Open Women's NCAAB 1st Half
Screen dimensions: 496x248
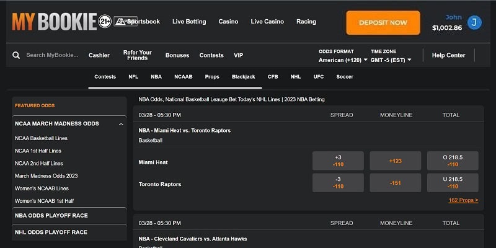[x=44, y=201]
